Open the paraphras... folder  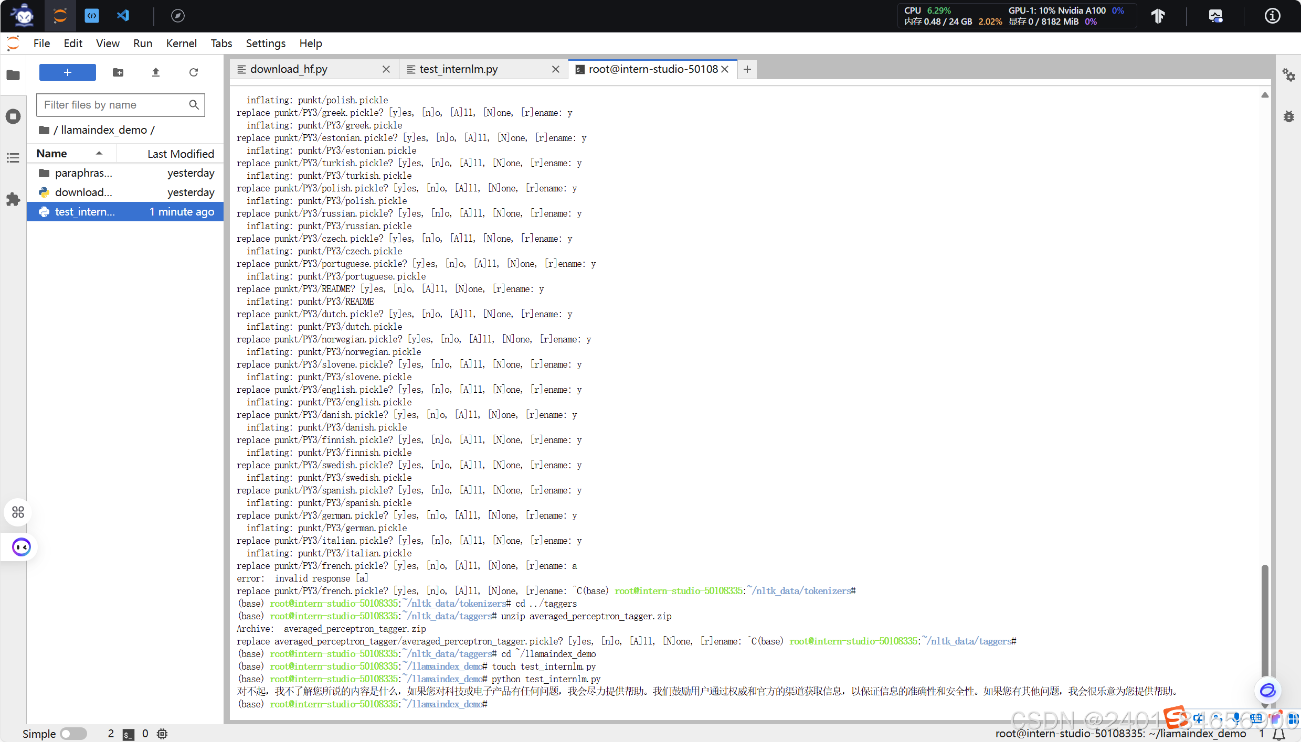[83, 173]
